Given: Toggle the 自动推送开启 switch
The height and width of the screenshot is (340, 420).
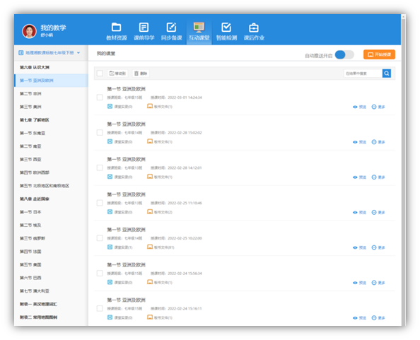Looking at the screenshot, I should [x=344, y=54].
